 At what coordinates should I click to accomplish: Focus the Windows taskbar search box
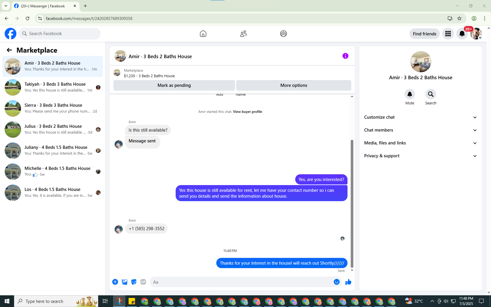tap(57, 301)
